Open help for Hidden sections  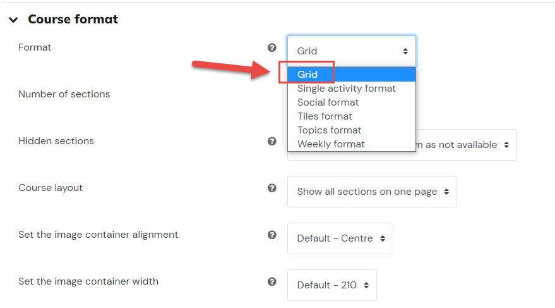(272, 141)
